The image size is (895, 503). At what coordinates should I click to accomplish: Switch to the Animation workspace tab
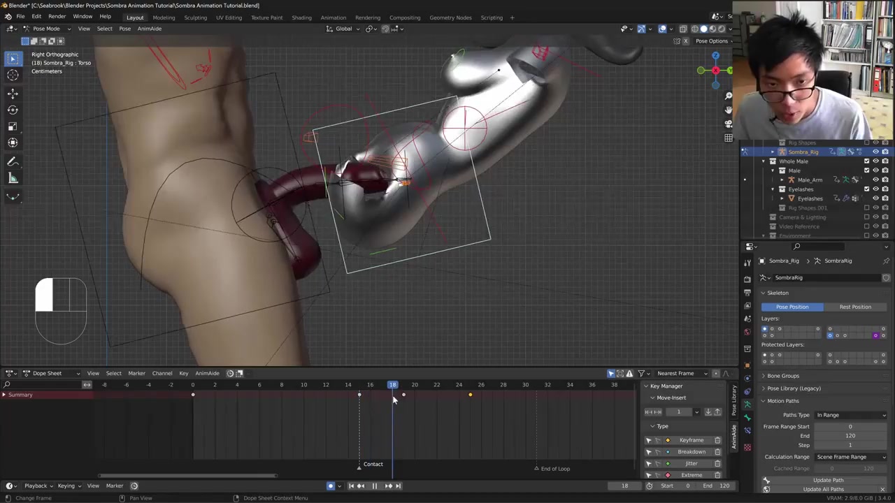click(x=333, y=17)
